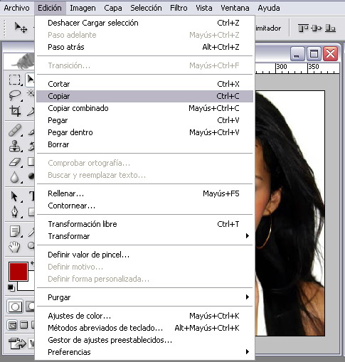Switch to standard edit mode

pos(15,307)
